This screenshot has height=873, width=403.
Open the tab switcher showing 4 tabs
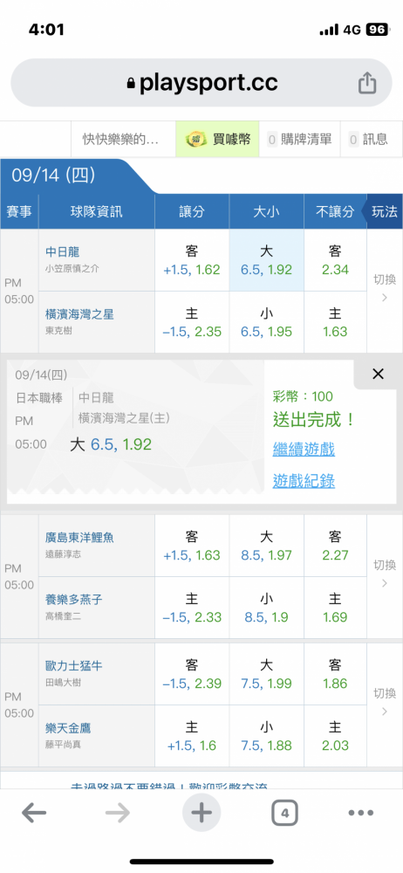tap(285, 814)
